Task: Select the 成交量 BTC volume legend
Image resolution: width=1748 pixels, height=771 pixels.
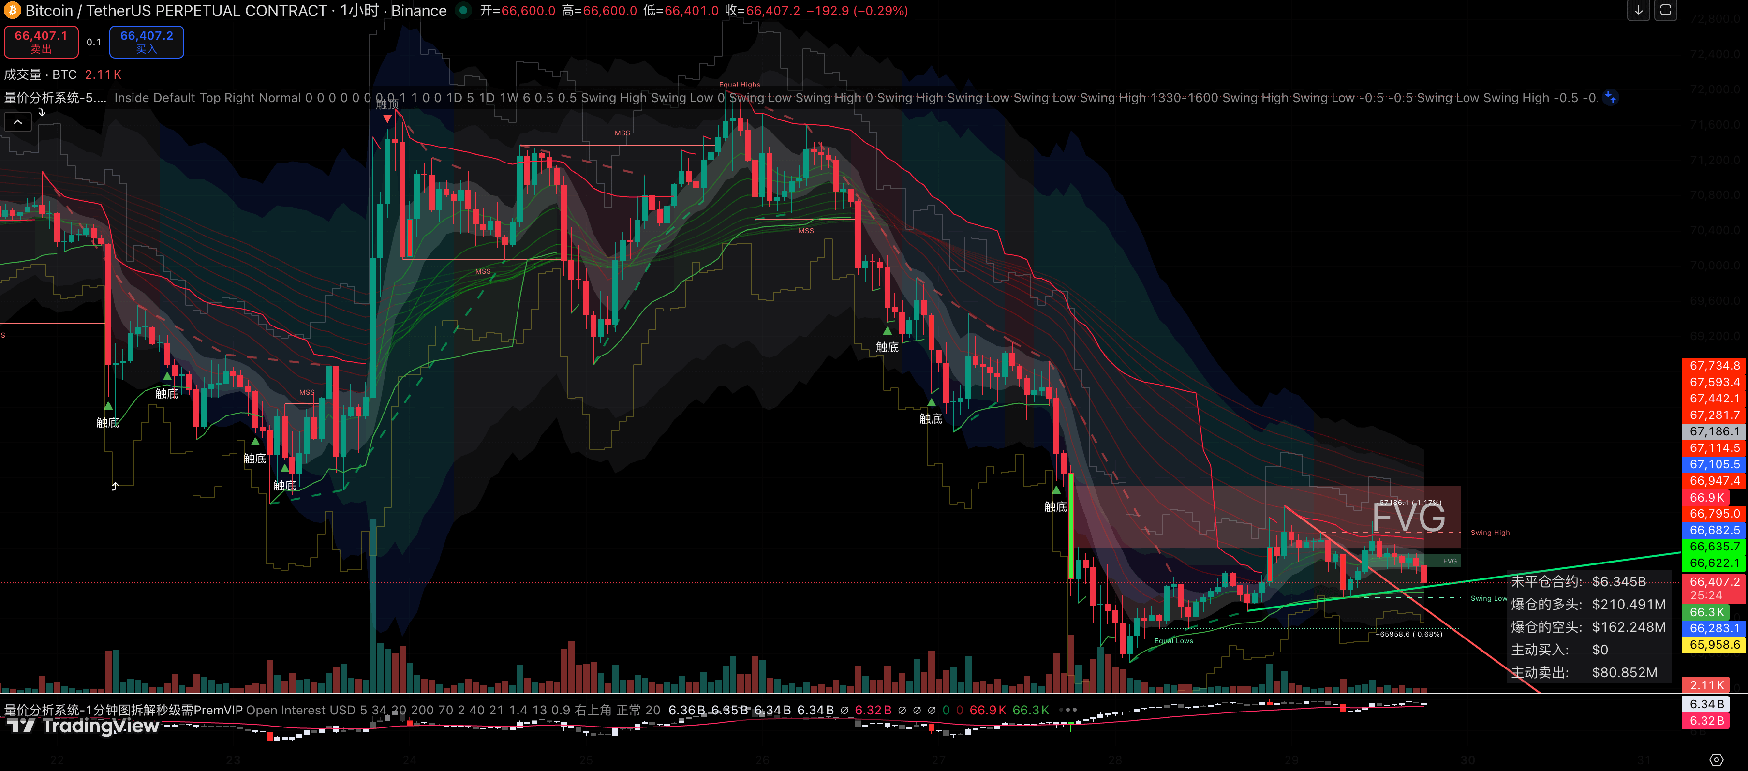Action: point(41,74)
